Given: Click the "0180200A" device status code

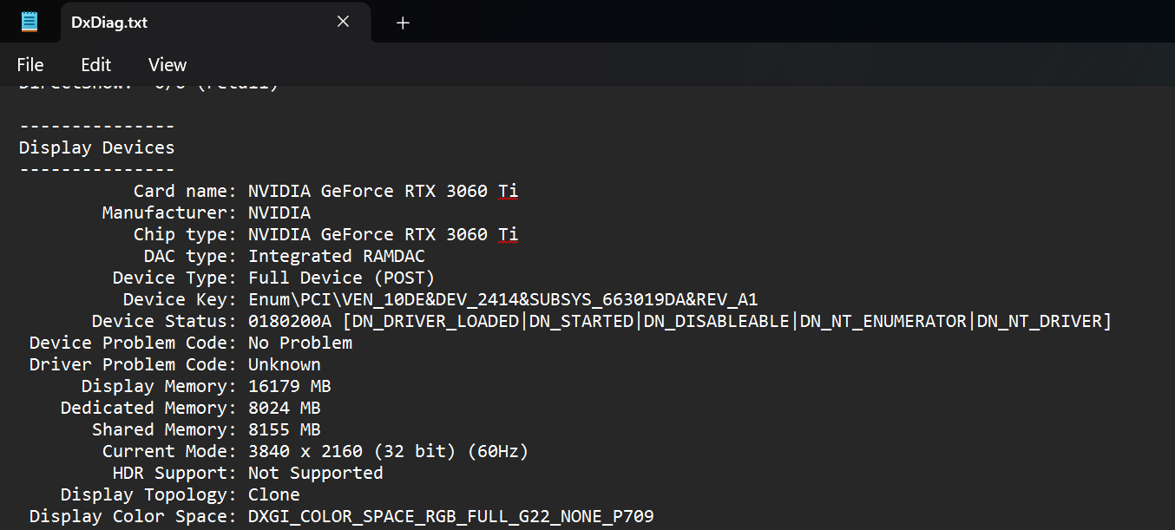Looking at the screenshot, I should [x=290, y=321].
